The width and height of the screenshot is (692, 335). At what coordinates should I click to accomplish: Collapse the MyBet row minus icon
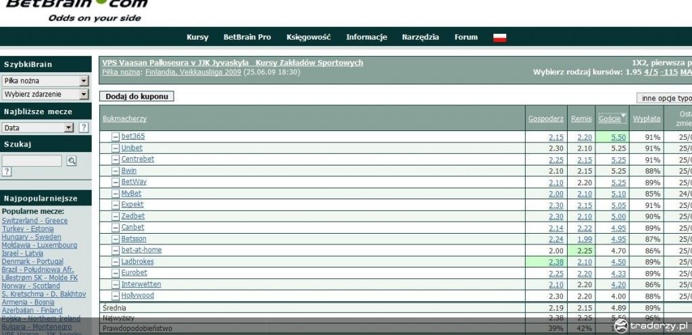click(116, 194)
